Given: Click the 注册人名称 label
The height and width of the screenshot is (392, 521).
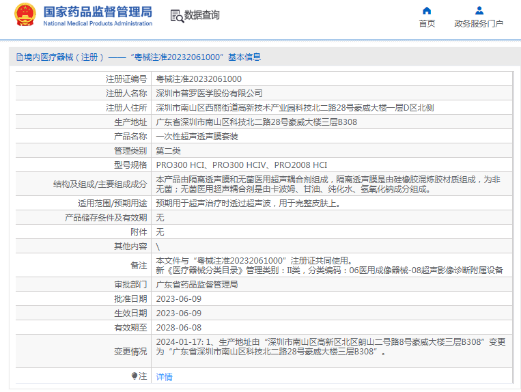Looking at the screenshot, I should [x=126, y=94].
